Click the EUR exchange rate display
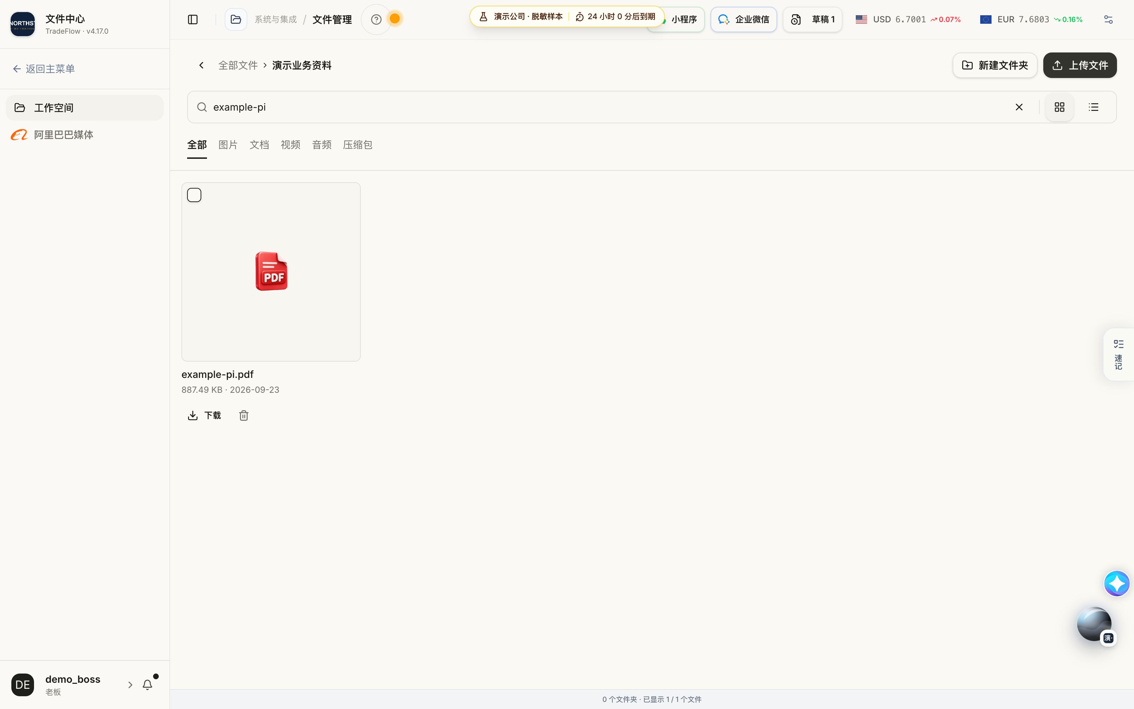Viewport: 1134px width, 709px height. point(1031,19)
